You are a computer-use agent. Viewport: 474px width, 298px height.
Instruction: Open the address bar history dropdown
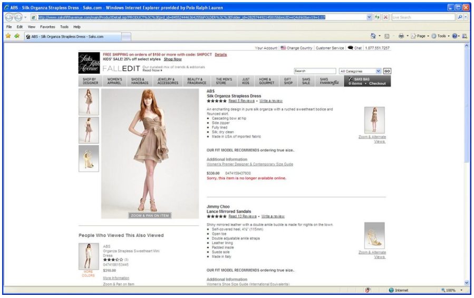point(369,17)
